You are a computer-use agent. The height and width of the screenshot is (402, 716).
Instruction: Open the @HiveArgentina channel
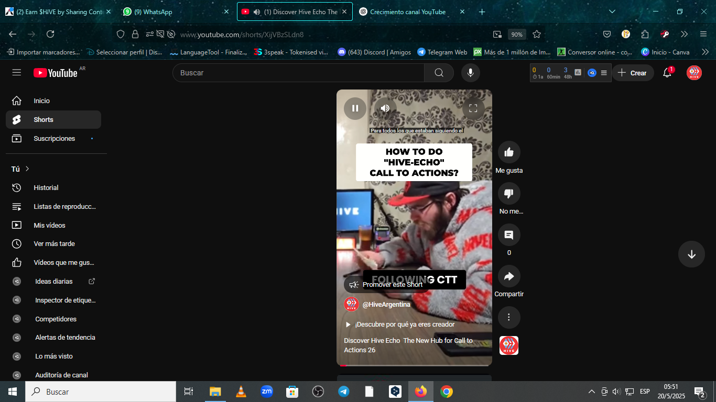pyautogui.click(x=386, y=305)
